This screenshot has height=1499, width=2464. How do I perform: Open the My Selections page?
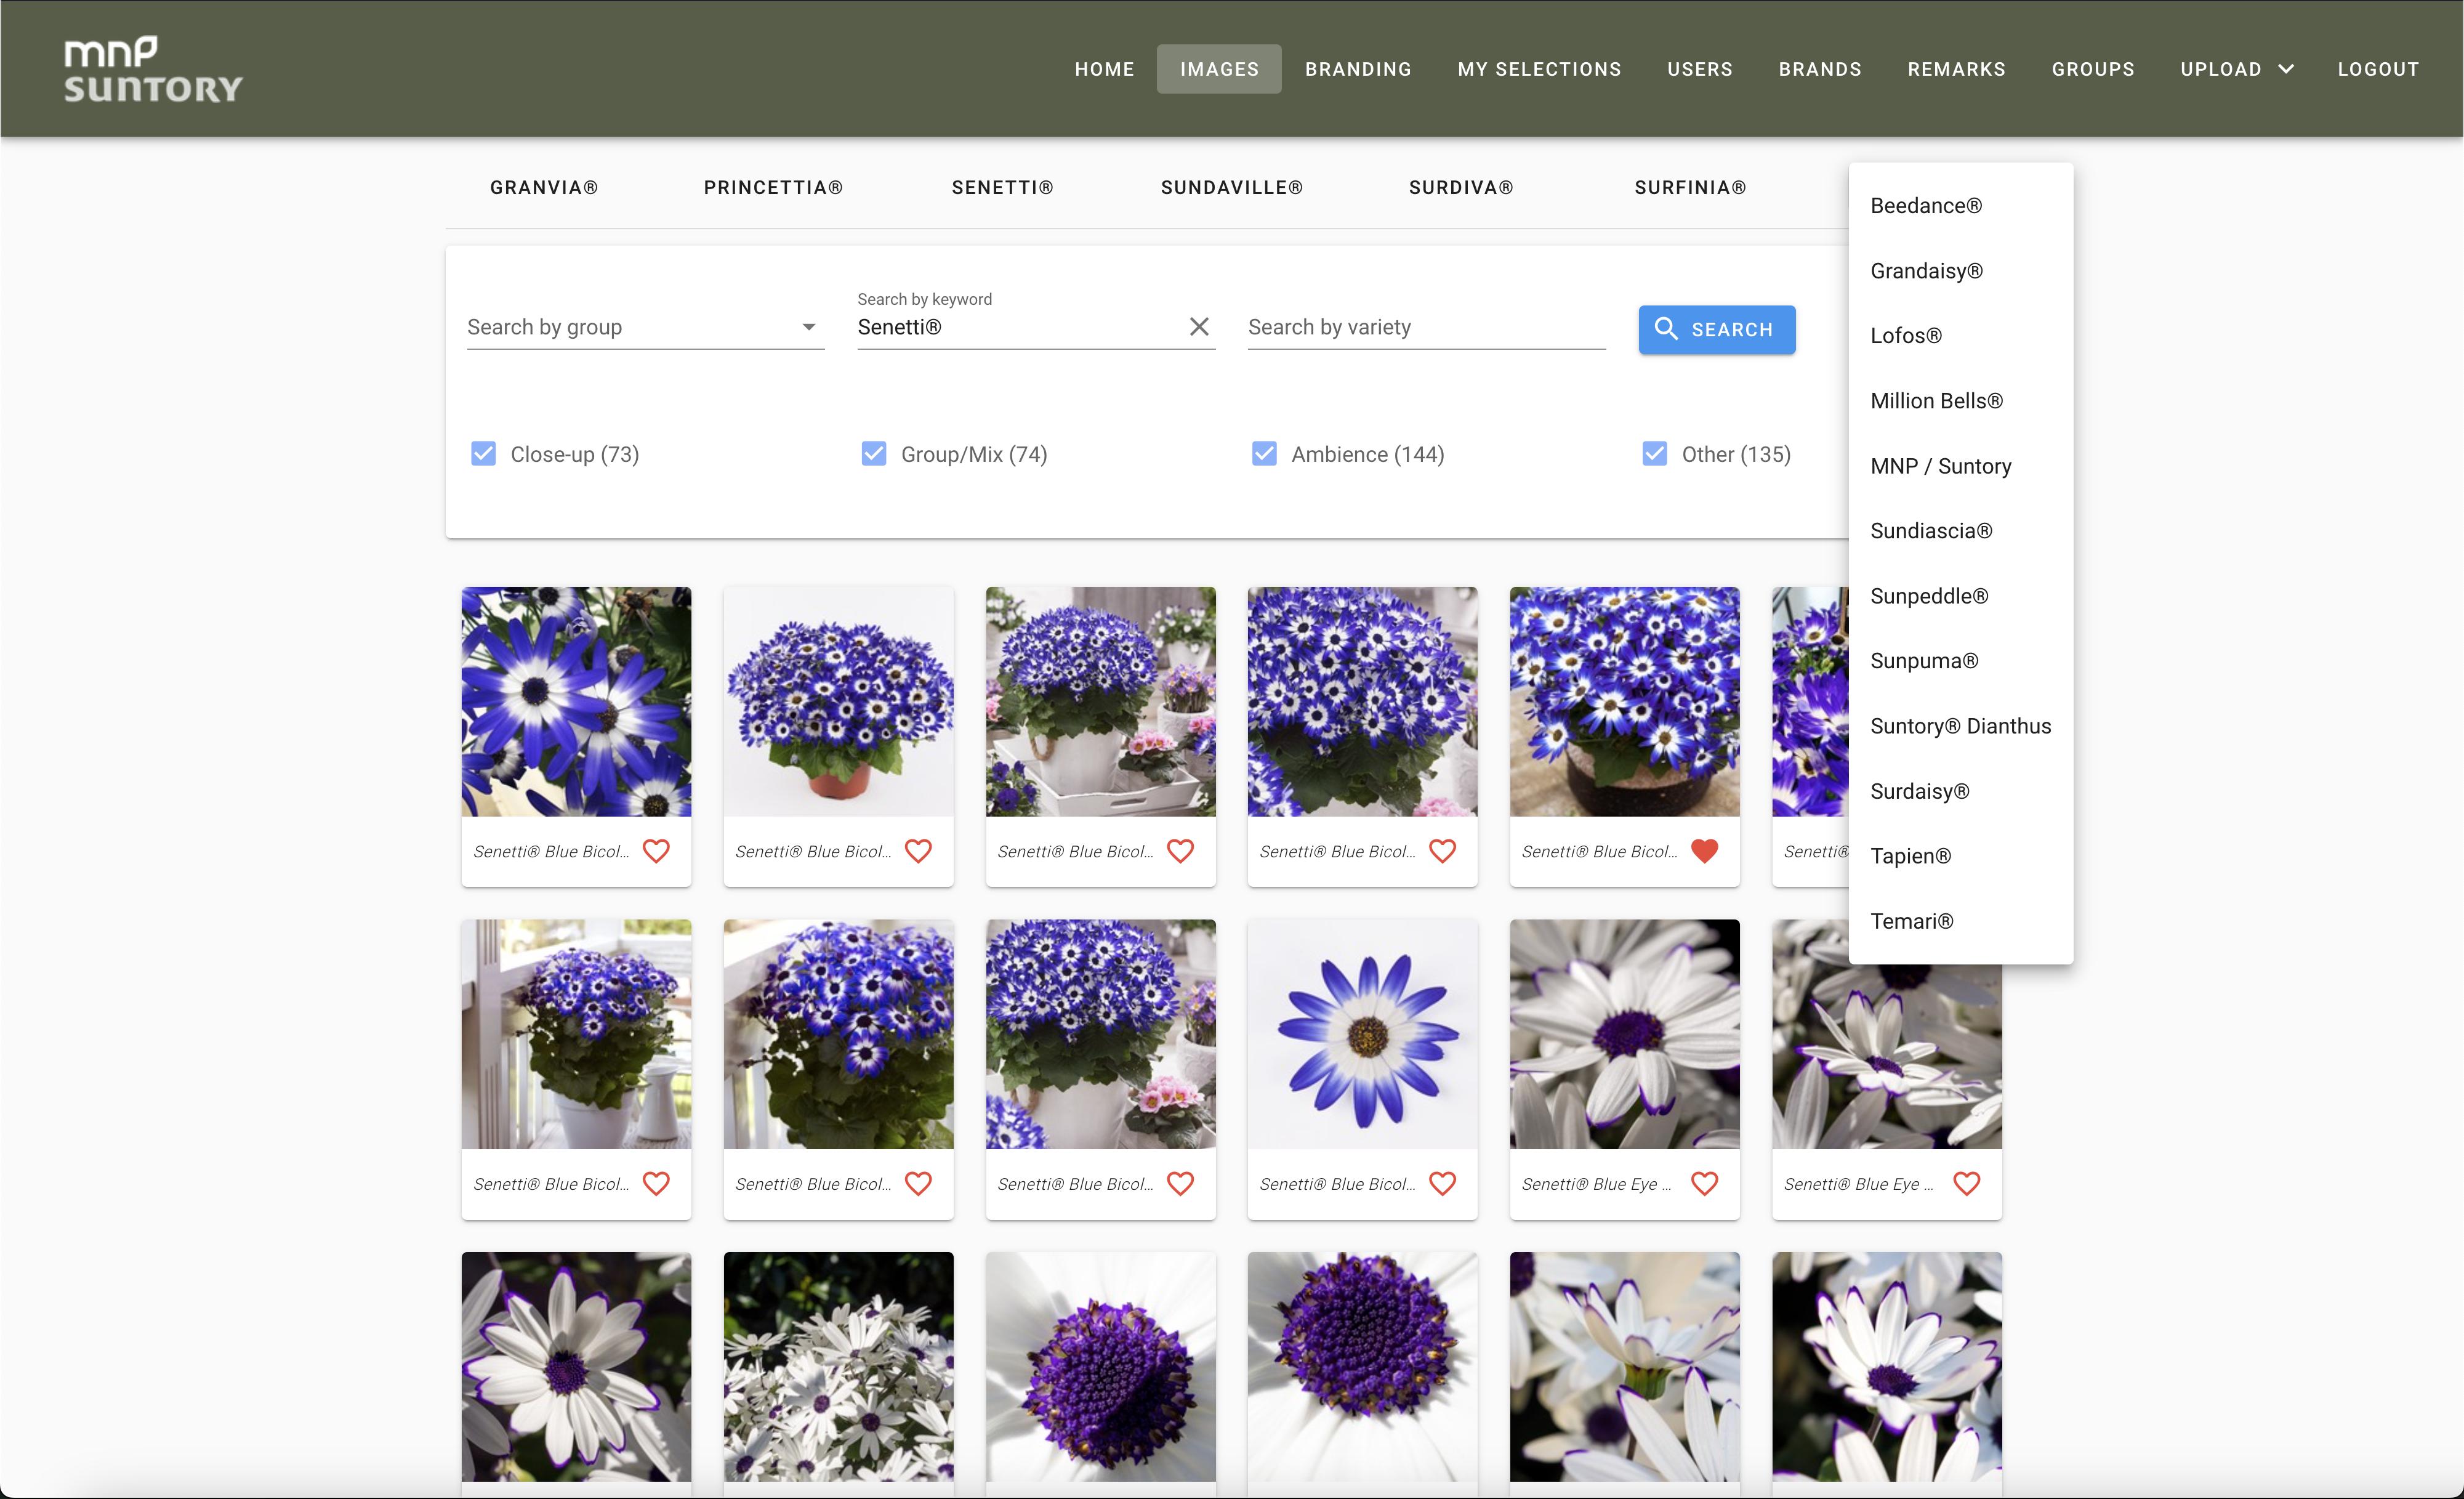click(1539, 69)
